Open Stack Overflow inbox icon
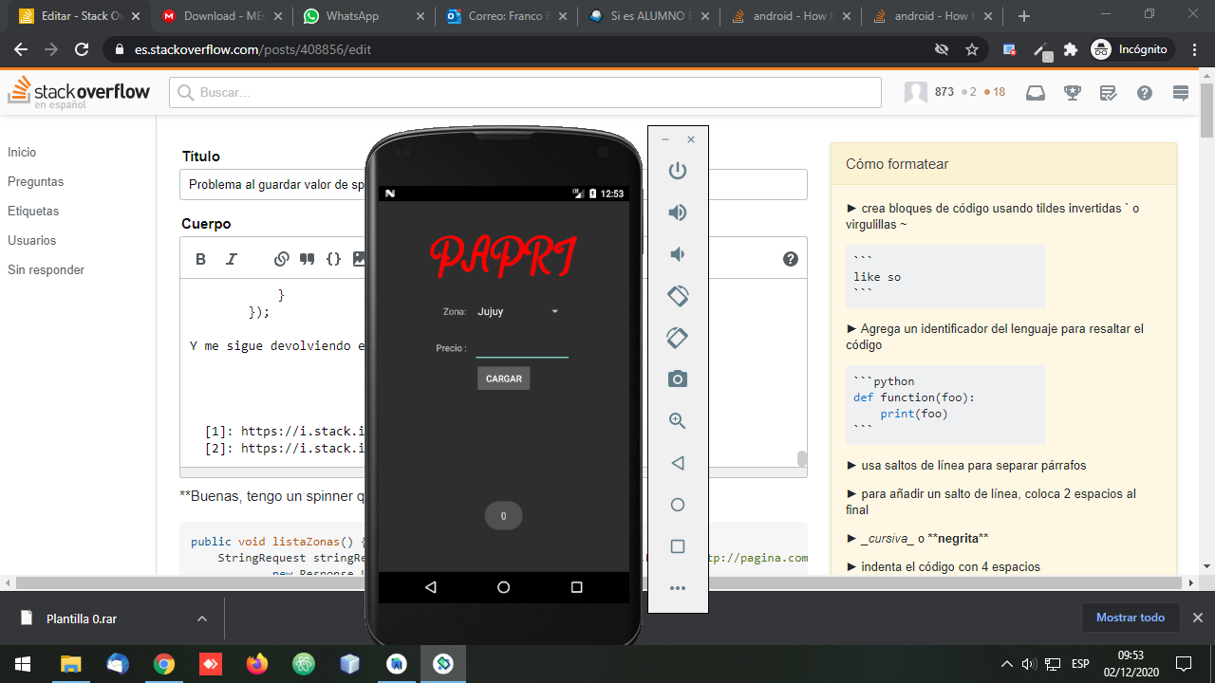The image size is (1215, 683). (x=1037, y=92)
